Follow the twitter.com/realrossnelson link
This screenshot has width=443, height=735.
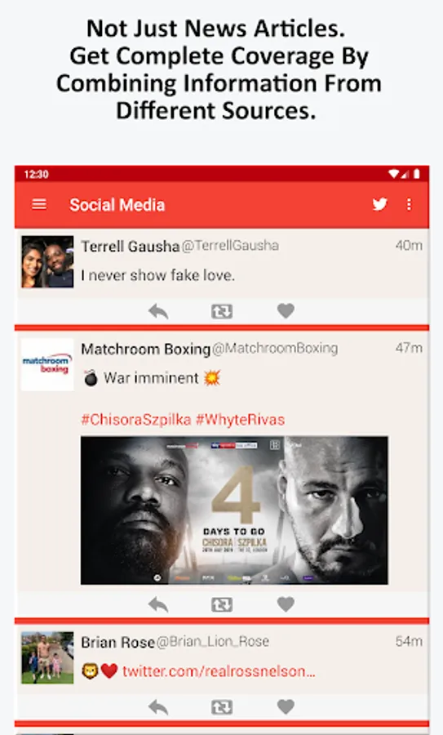tap(219, 671)
